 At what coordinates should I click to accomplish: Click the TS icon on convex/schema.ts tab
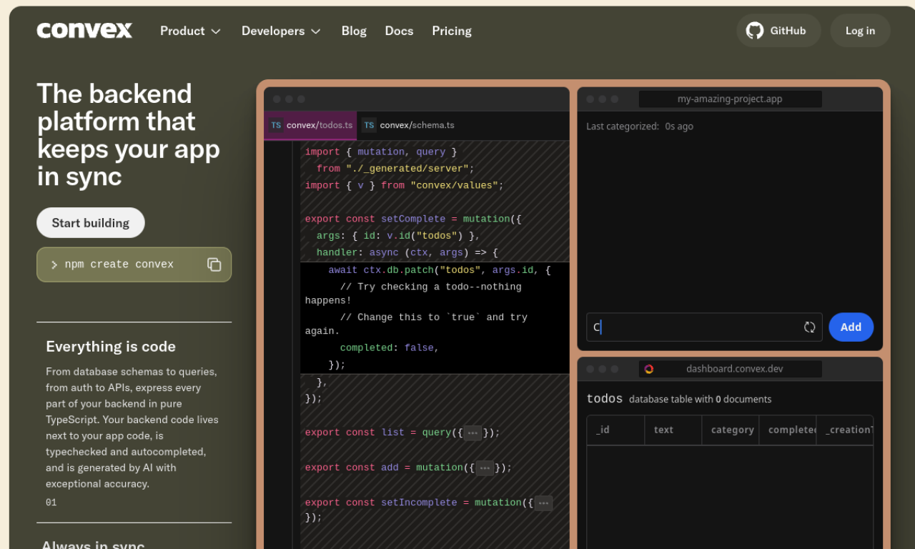pos(368,124)
